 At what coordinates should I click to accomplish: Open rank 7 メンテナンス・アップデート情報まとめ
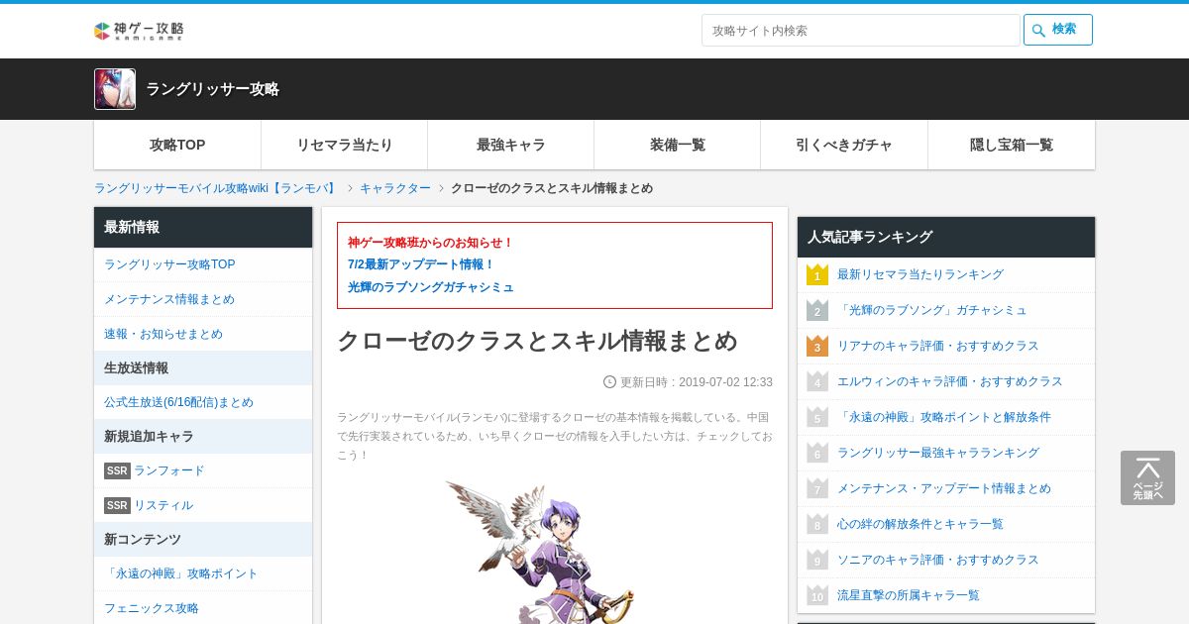944,488
